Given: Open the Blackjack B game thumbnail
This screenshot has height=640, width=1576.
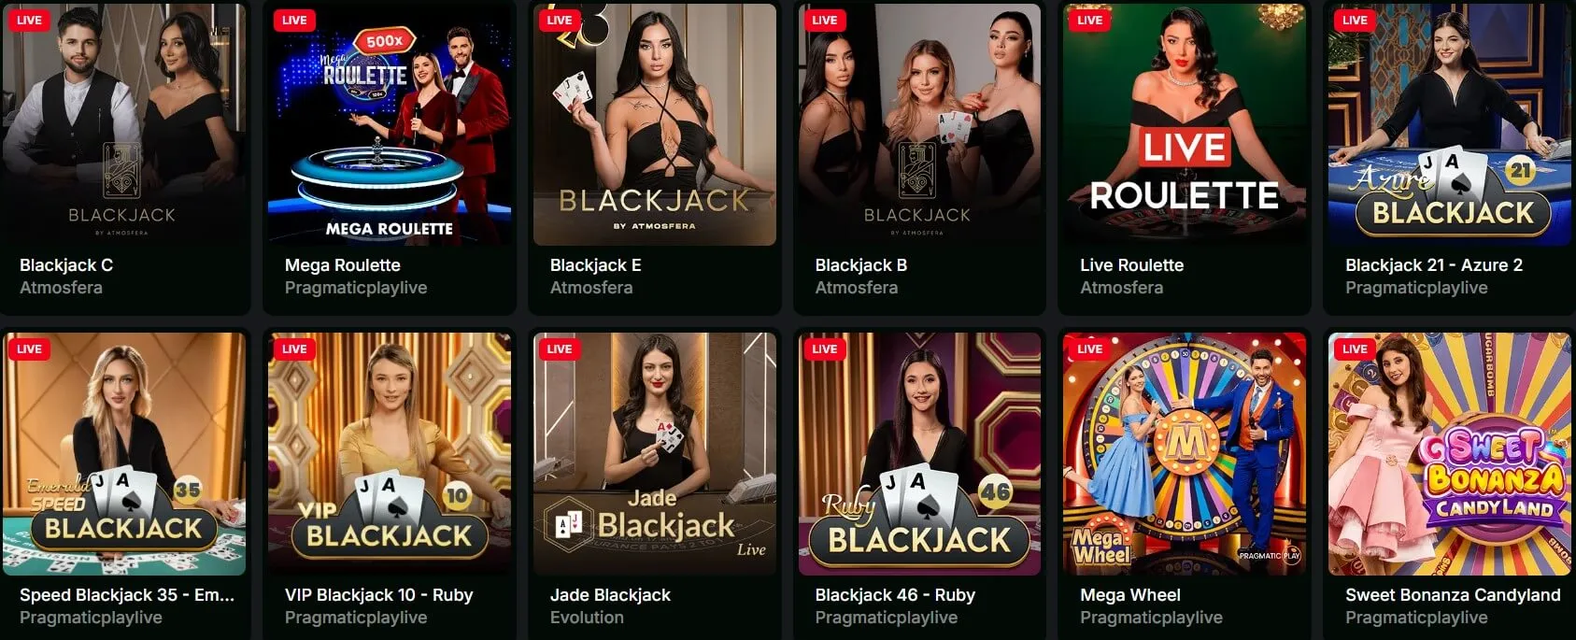Looking at the screenshot, I should [x=919, y=124].
